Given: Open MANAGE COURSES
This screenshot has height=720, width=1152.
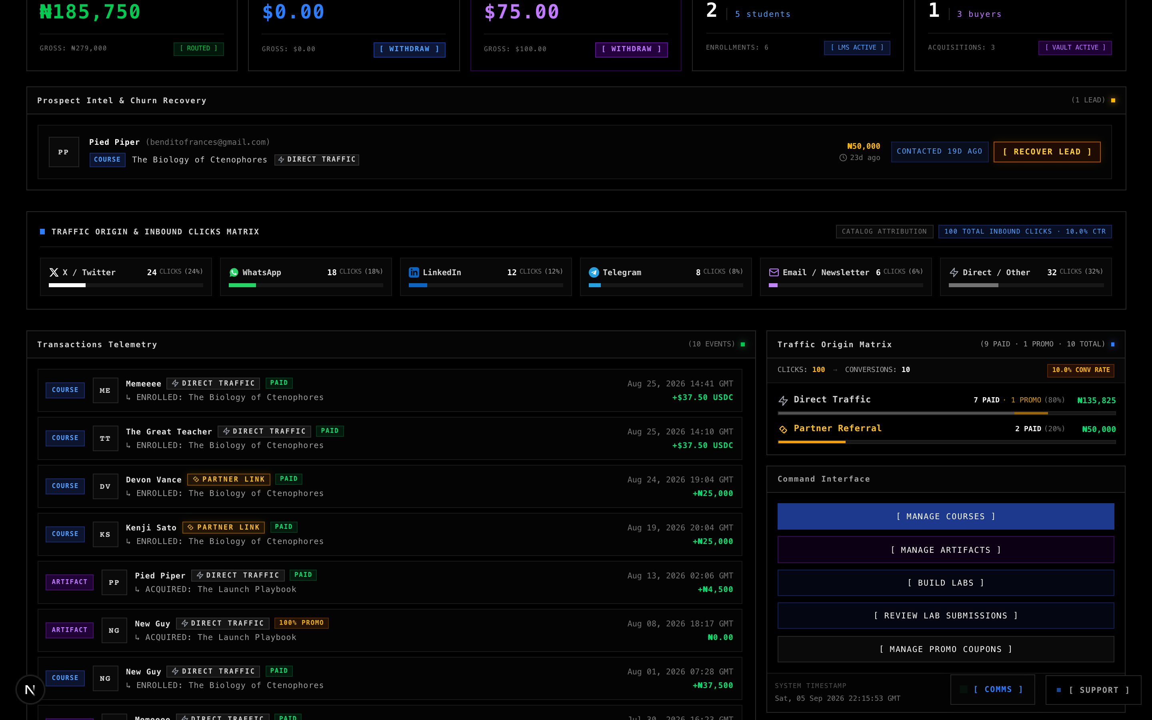Looking at the screenshot, I should 946,517.
